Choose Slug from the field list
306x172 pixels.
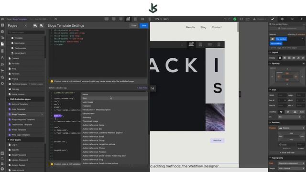114,98
